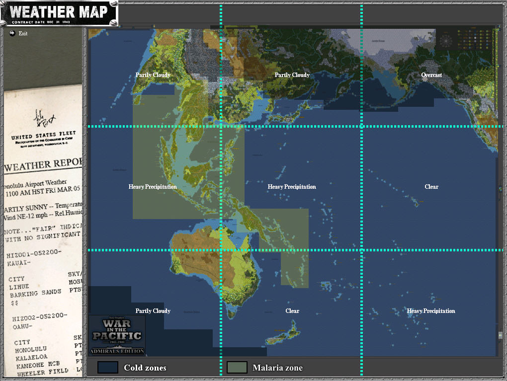Image resolution: width=507 pixels, height=381 pixels.
Task: Click the Cold zones color swatch
Action: 108,368
